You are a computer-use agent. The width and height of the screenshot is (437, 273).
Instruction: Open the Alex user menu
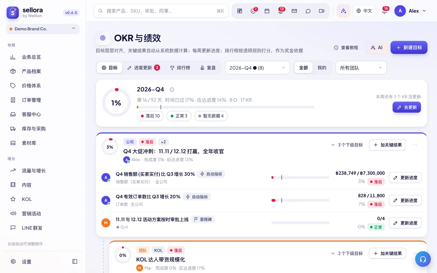coord(410,11)
